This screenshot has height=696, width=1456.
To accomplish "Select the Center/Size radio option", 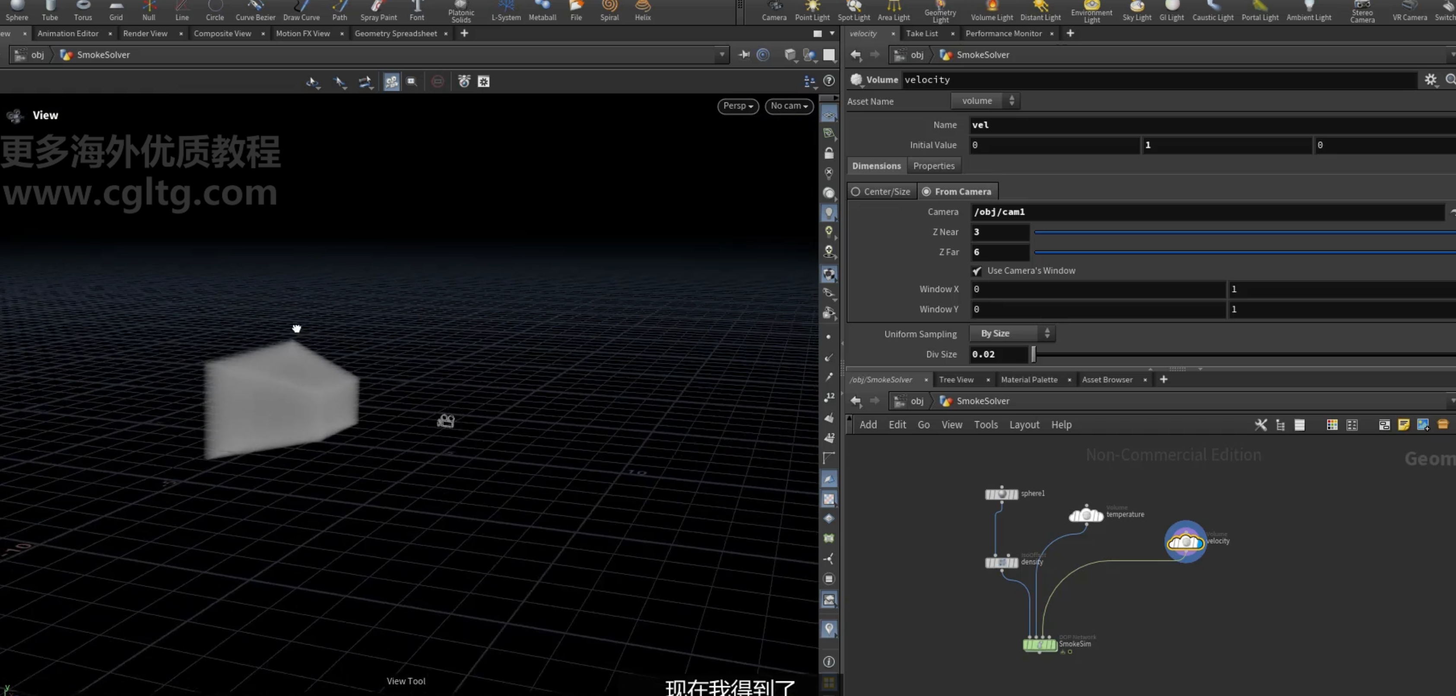I will pos(881,192).
